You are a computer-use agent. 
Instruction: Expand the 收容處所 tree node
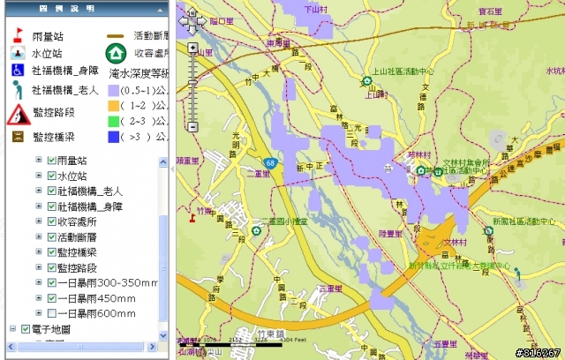click(x=38, y=221)
